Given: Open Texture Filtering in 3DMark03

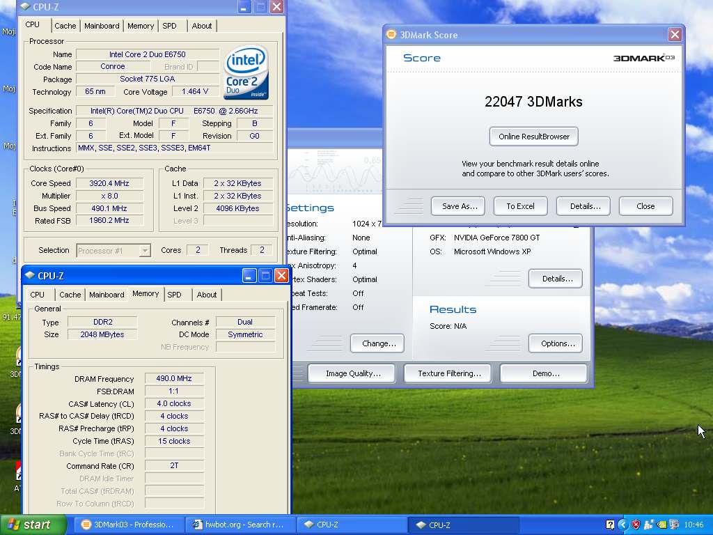Looking at the screenshot, I should click(x=448, y=373).
